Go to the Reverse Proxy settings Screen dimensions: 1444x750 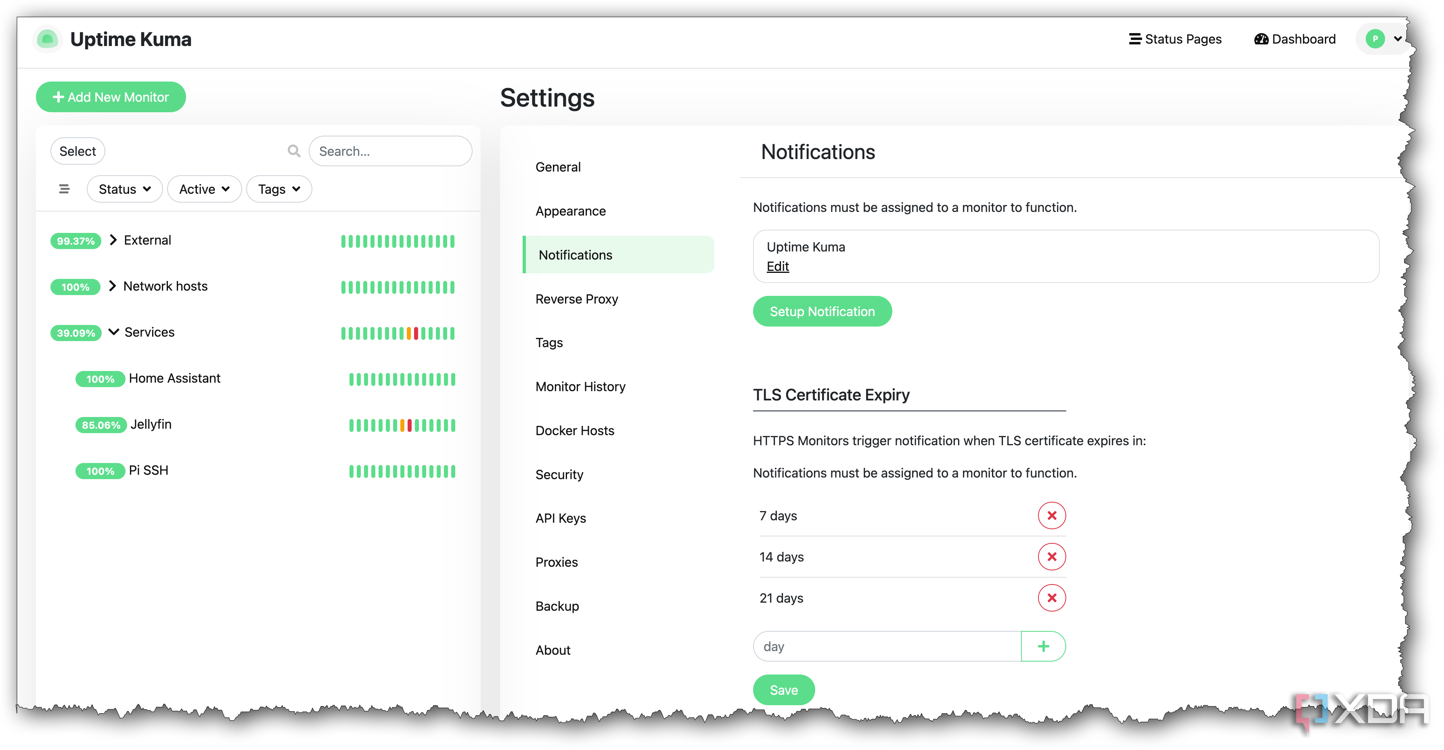[x=576, y=299]
